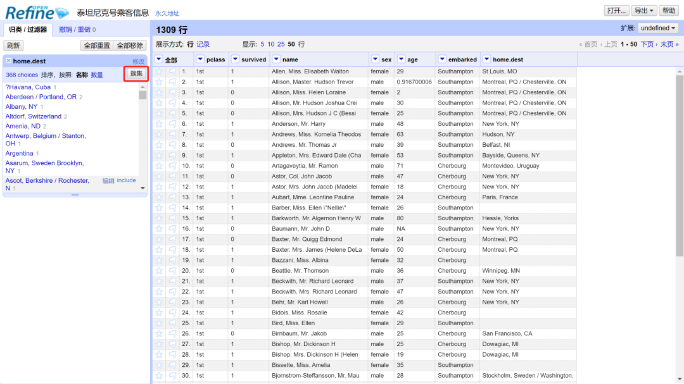Click the 簇集 cluster button

[x=136, y=73]
